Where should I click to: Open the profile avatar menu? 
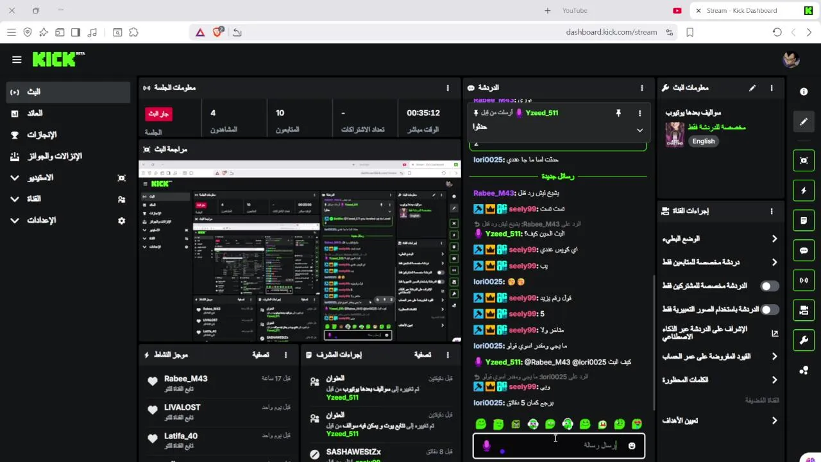pos(791,60)
